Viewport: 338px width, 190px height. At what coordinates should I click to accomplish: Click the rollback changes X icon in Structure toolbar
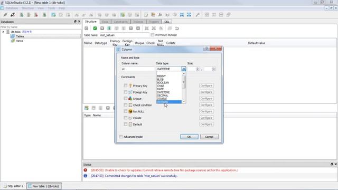coord(102,28)
